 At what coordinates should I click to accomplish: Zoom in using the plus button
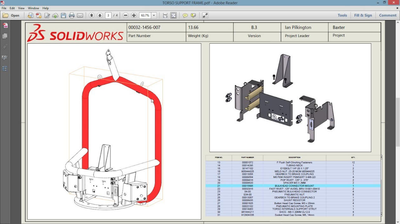(x=134, y=15)
